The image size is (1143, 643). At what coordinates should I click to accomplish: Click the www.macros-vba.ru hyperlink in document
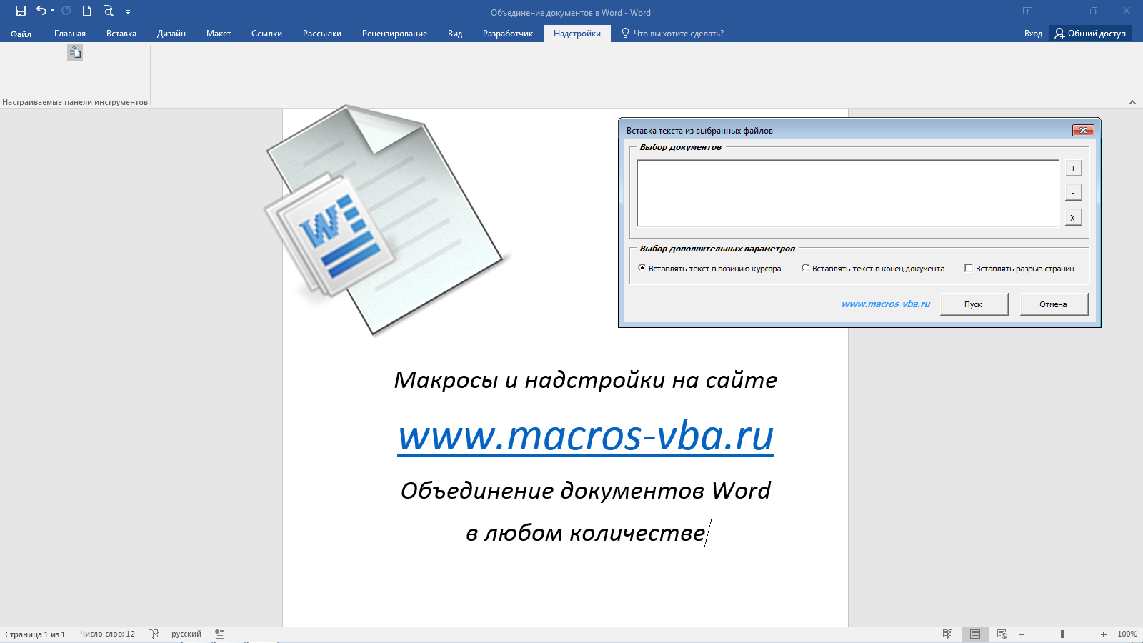586,434
